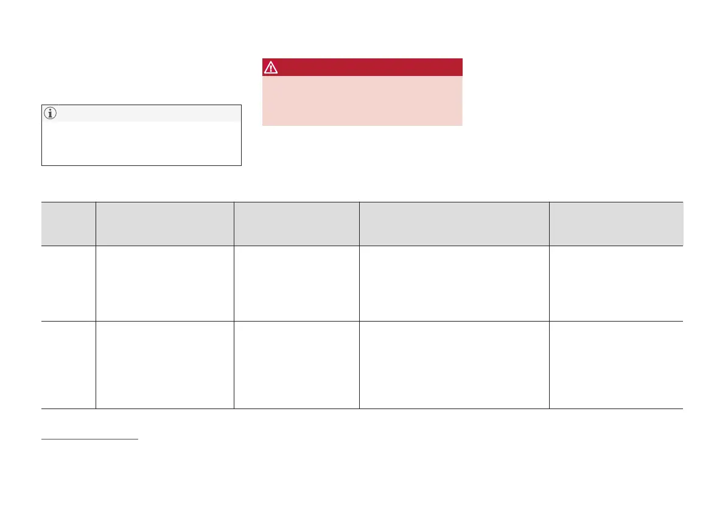Click inside the pink warning text area
Viewport: 725px width, 510px height.
(362, 100)
